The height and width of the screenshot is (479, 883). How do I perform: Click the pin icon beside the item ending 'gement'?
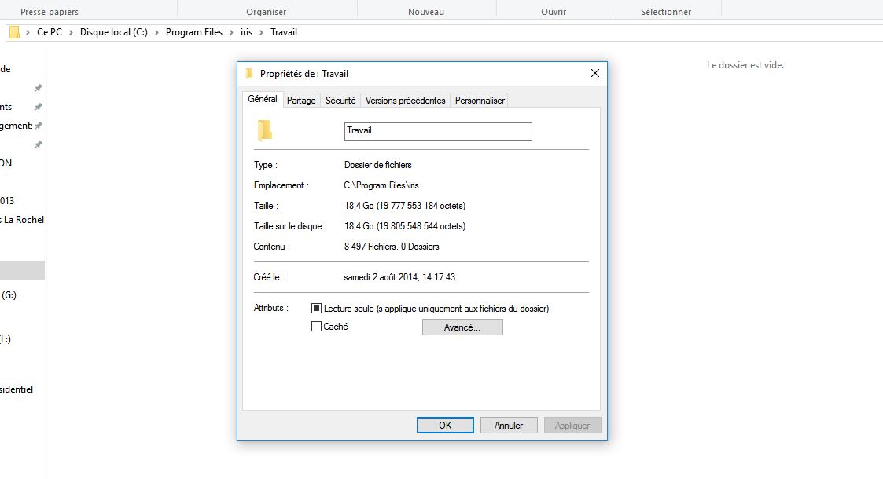pyautogui.click(x=39, y=126)
